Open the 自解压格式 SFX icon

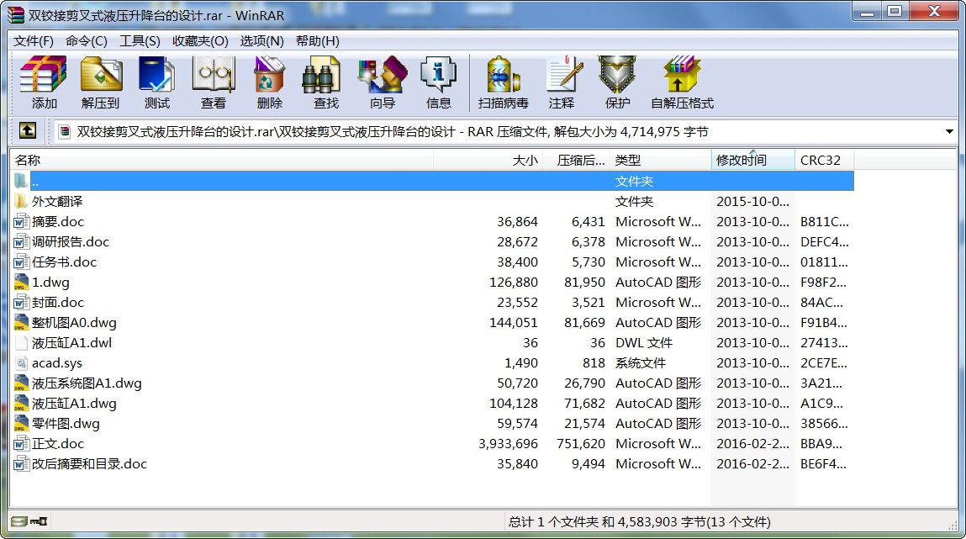click(681, 82)
